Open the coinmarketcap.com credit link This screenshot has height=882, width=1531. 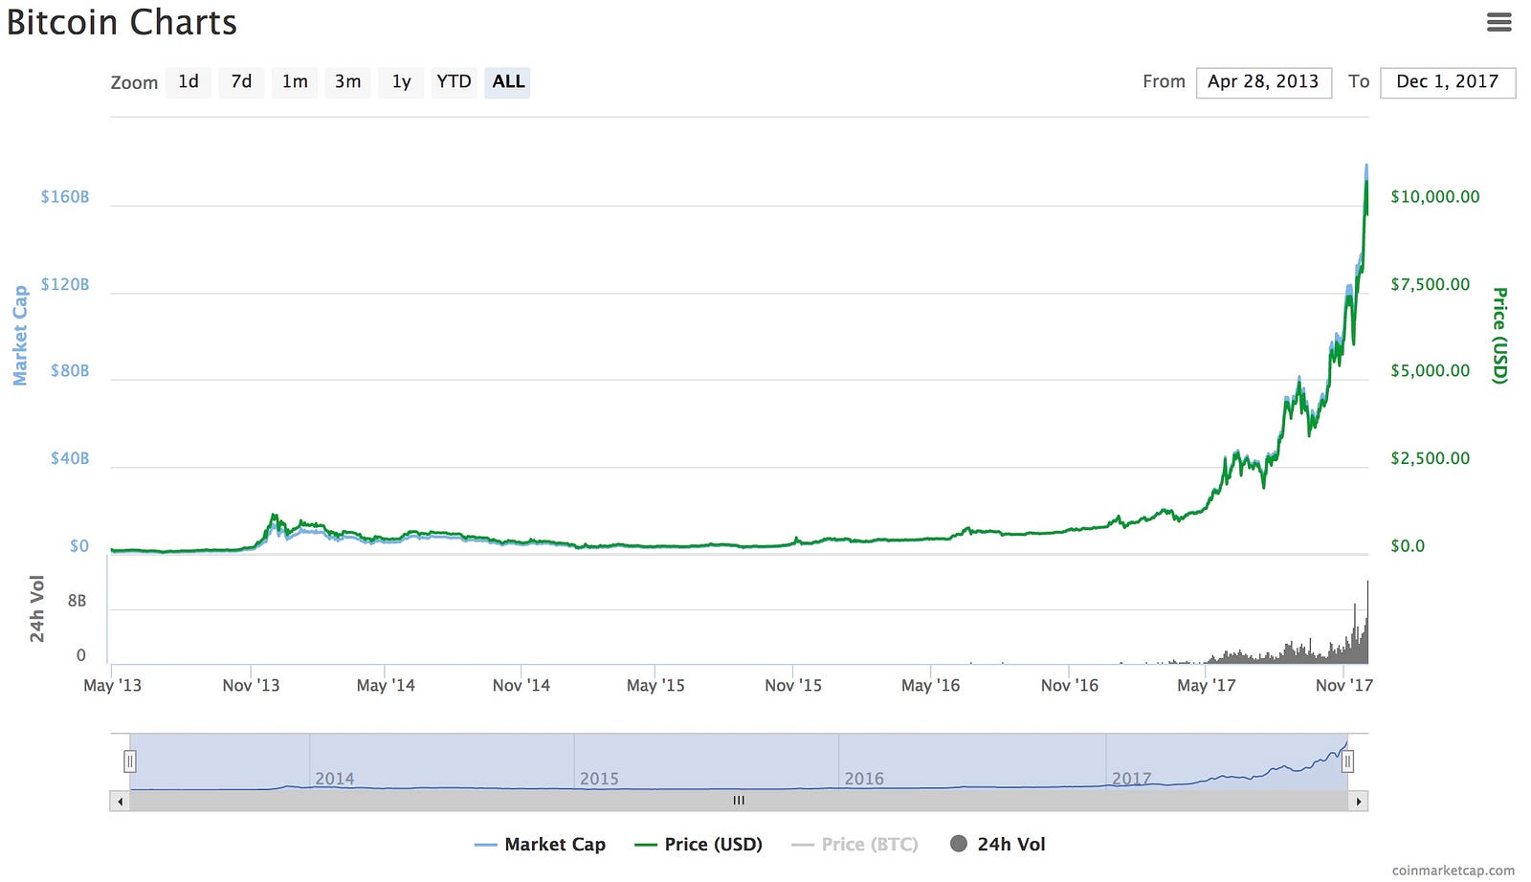tap(1453, 871)
